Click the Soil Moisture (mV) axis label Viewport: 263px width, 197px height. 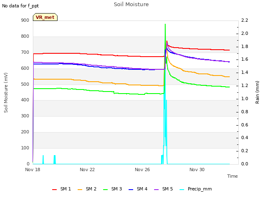click(x=6, y=93)
